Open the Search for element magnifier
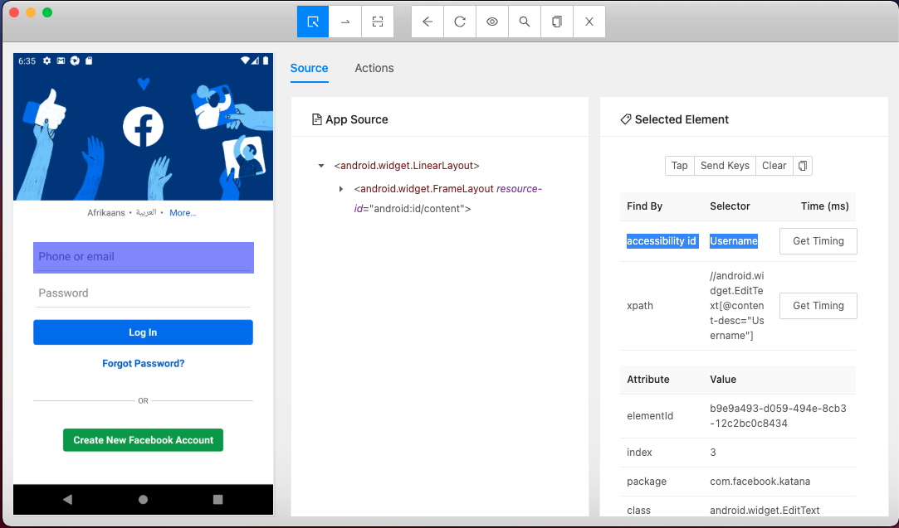The width and height of the screenshot is (899, 528). pyautogui.click(x=524, y=22)
